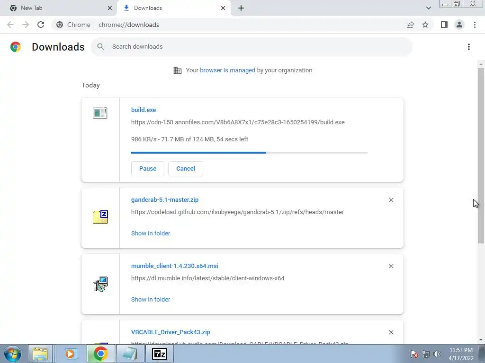Click the organization building icon
Image resolution: width=485 pixels, height=363 pixels.
[178, 70]
